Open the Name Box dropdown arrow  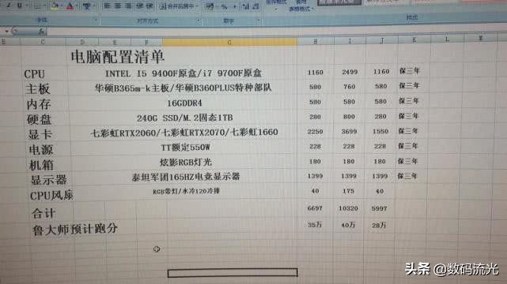6,32
